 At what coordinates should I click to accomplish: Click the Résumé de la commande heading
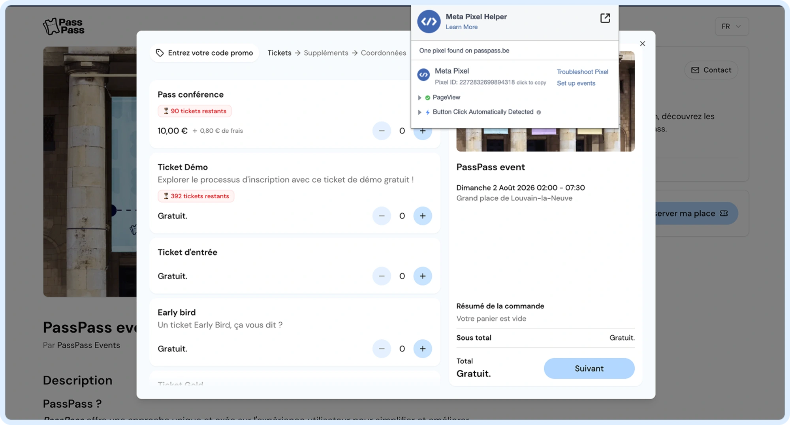point(500,306)
